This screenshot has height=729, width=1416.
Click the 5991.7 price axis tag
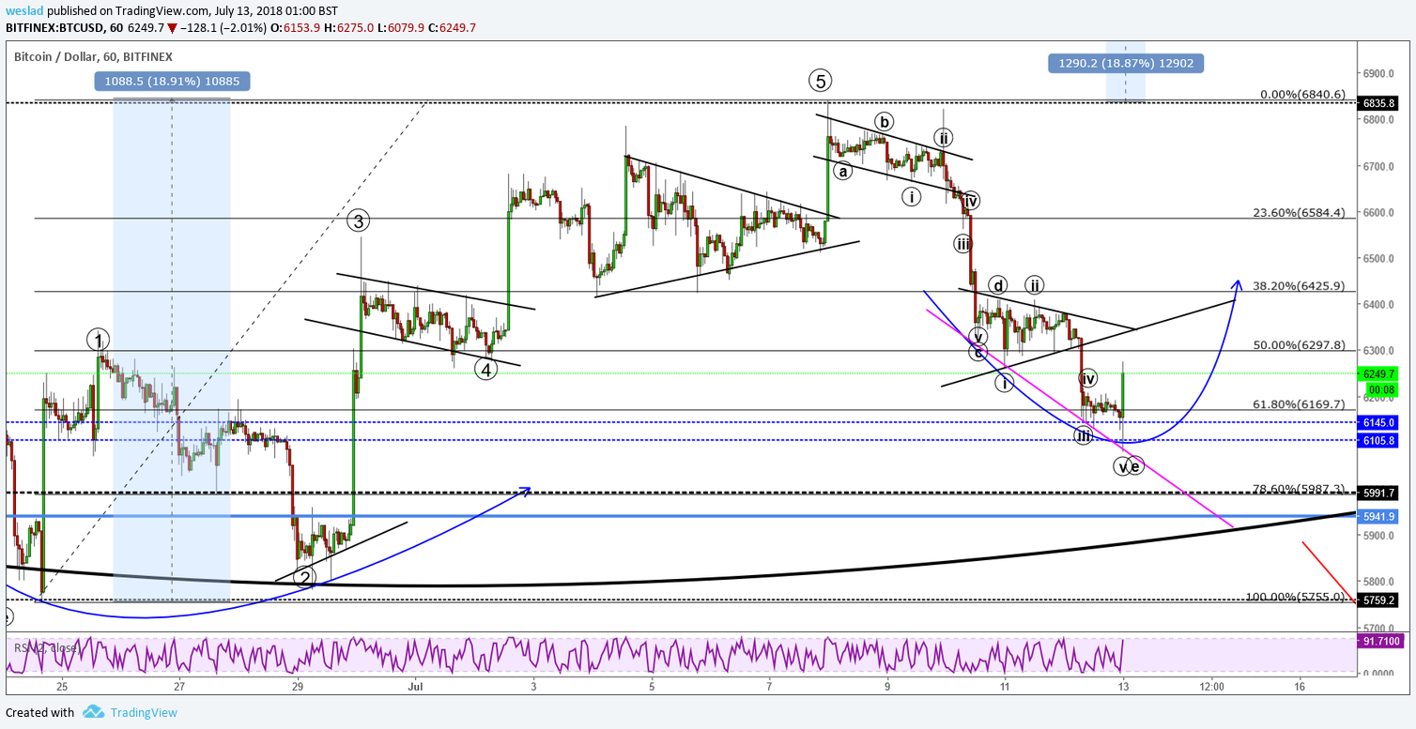[1379, 494]
